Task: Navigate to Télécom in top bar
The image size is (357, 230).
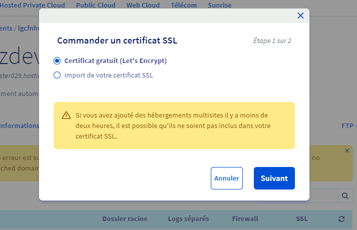Action: (x=183, y=5)
